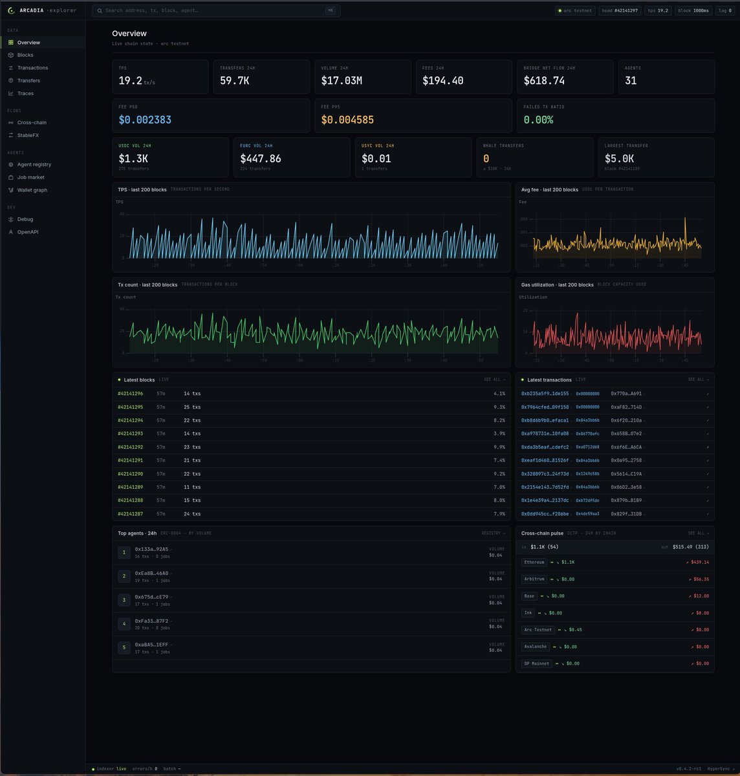
Task: Click the Cross-chain link icon in sidebar
Action: point(11,122)
